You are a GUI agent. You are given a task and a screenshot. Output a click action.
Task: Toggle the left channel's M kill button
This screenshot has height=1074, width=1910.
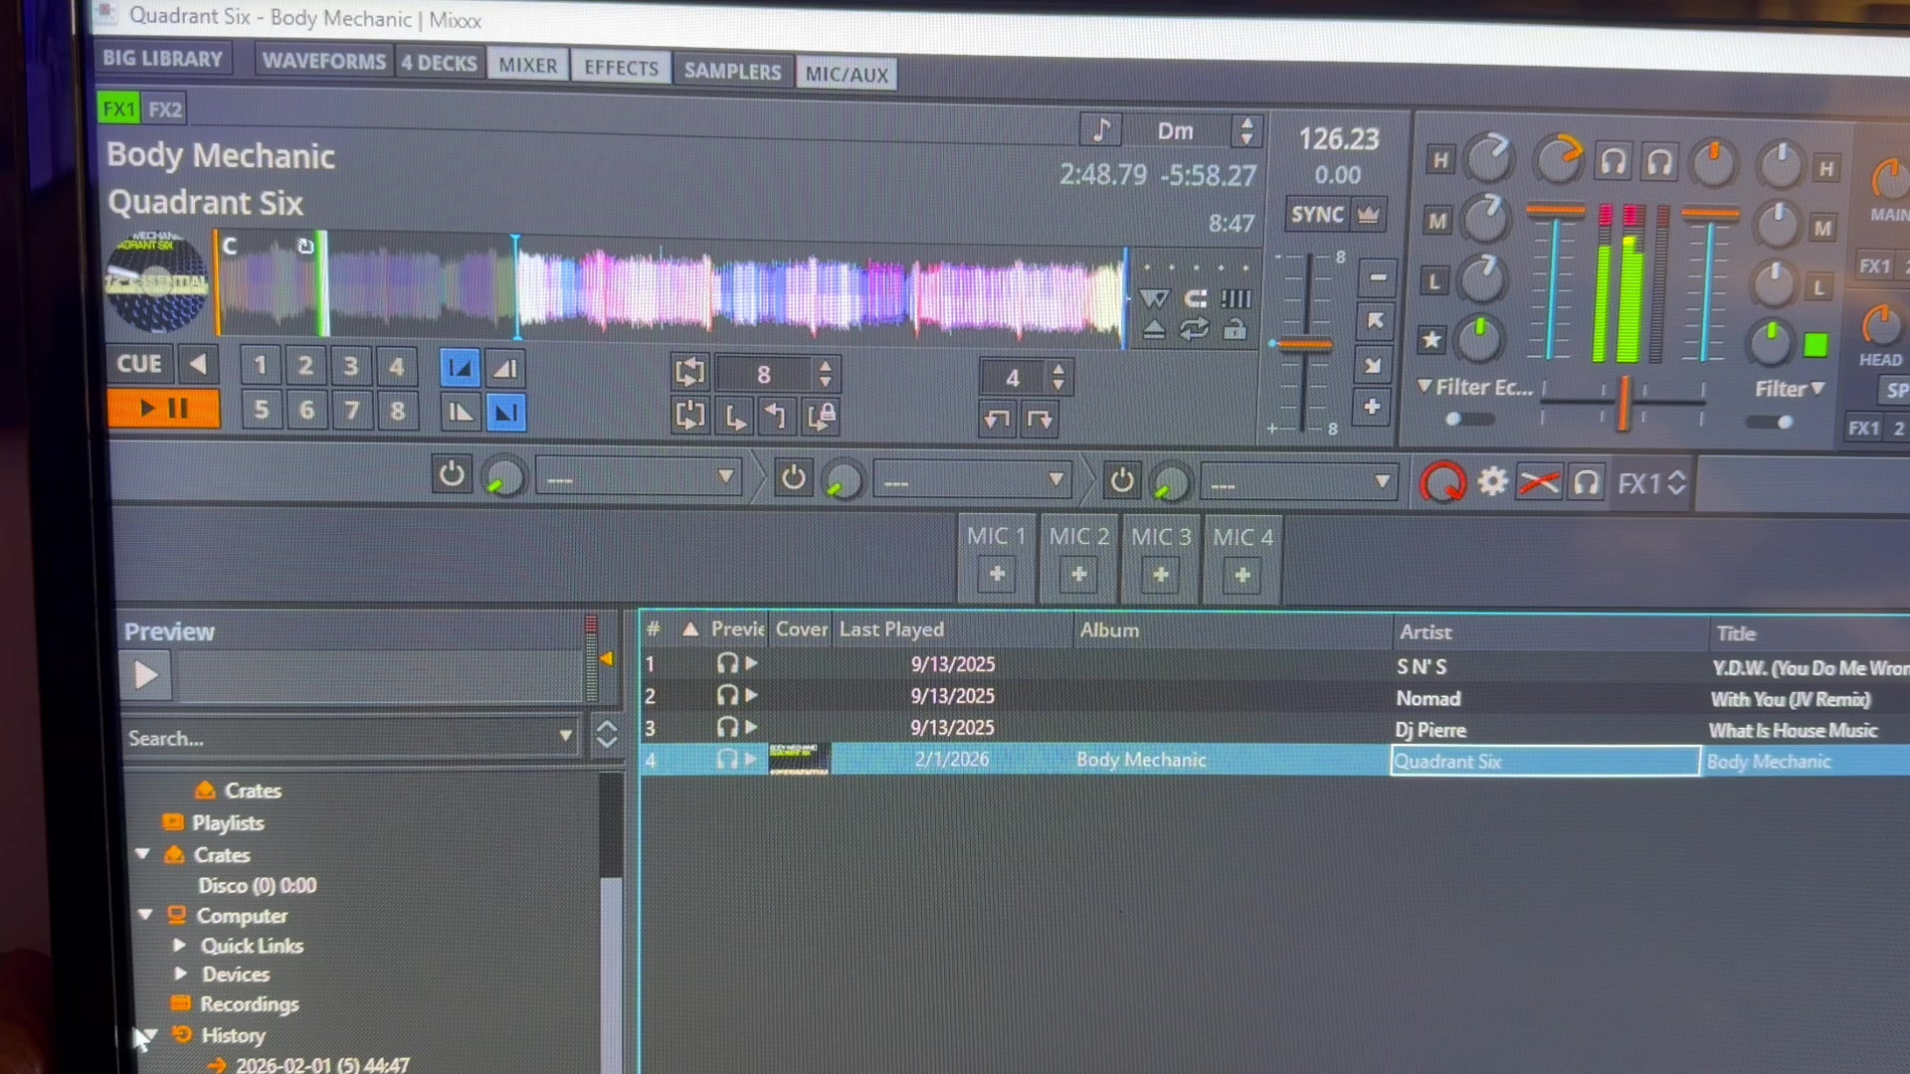click(x=1437, y=221)
